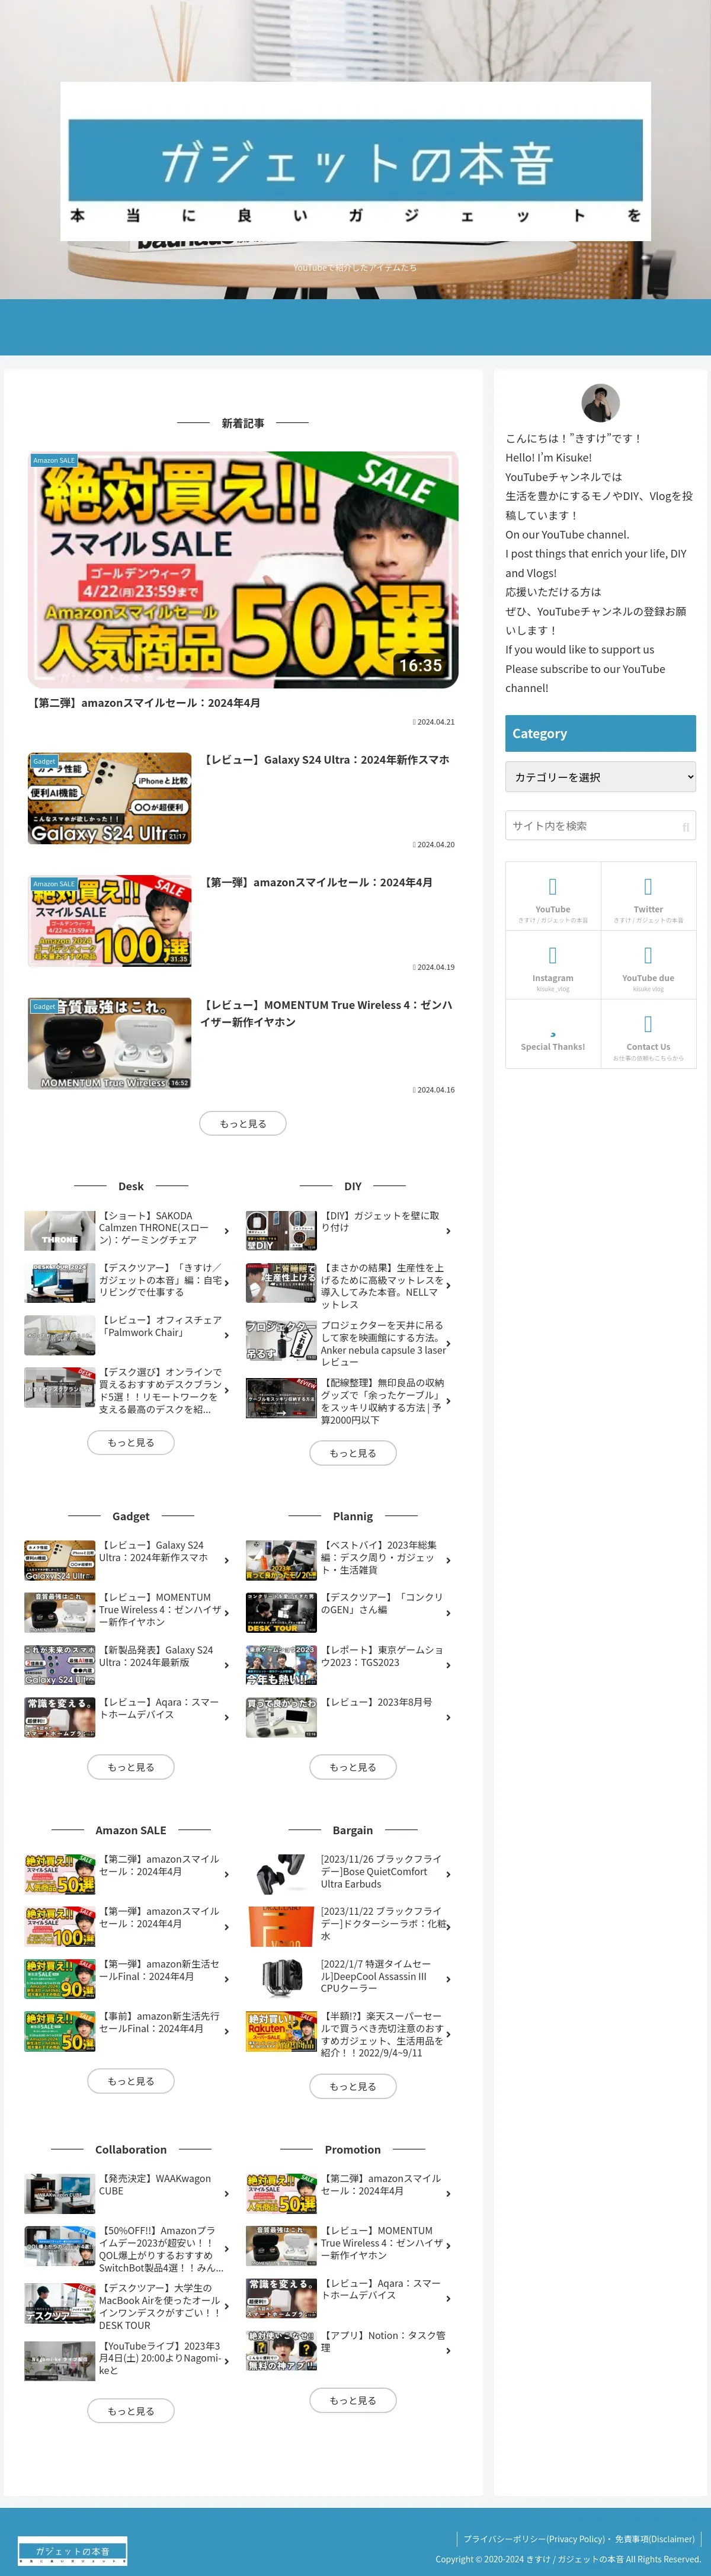Open the YouTube due icon link
This screenshot has height=2576, width=711.
648,955
